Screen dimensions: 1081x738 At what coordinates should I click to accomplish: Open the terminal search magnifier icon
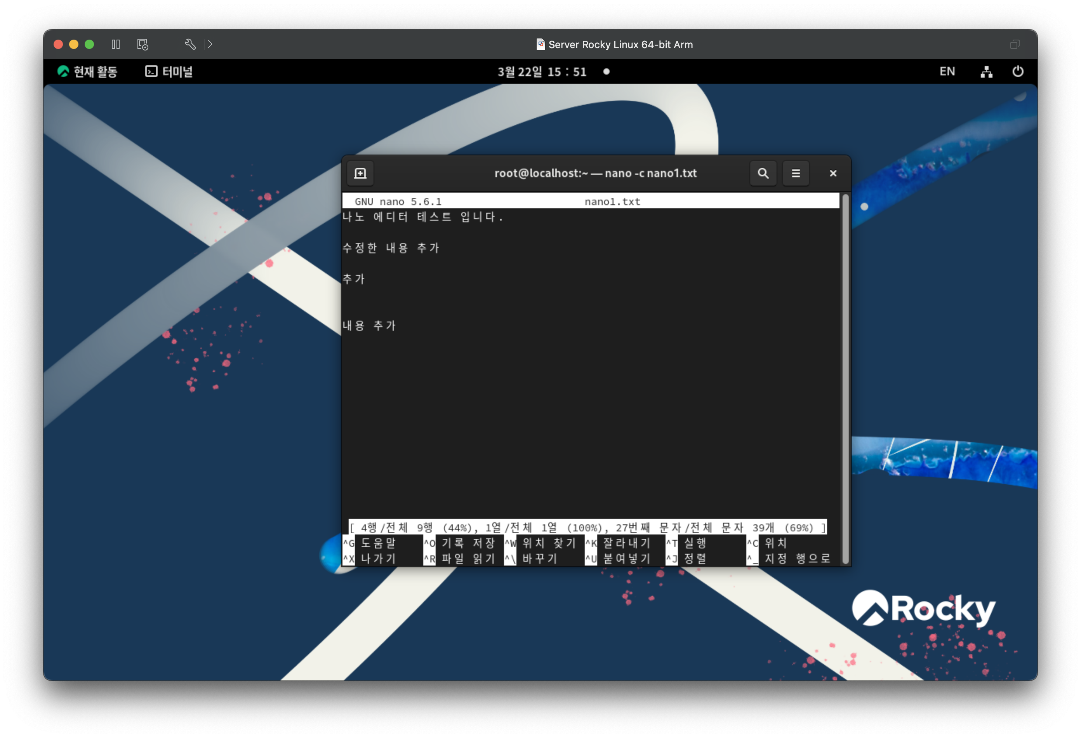point(763,173)
